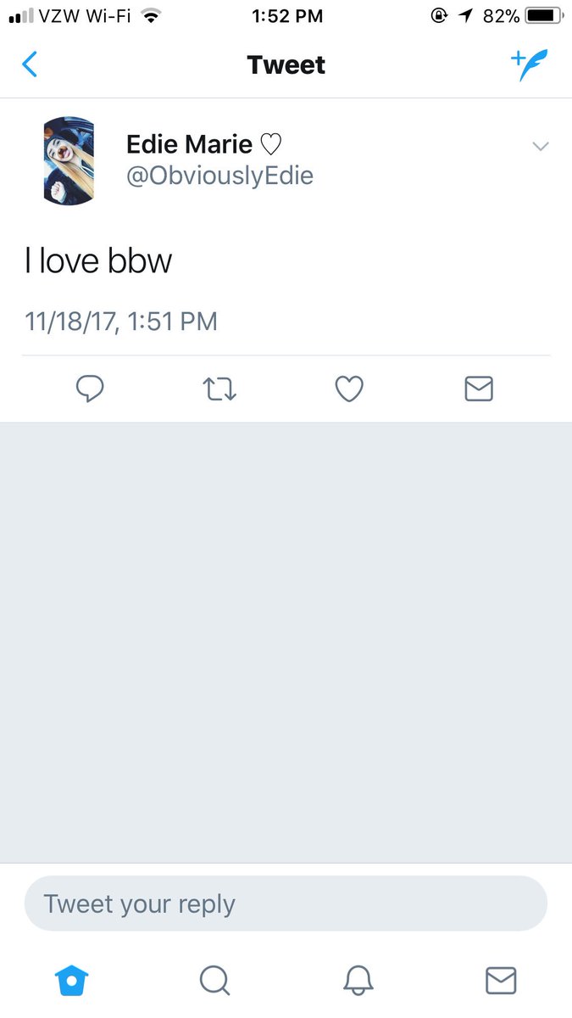This screenshot has height=1018, width=572.
Task: Open Edie Marie's profile picture
Action: pos(69,160)
